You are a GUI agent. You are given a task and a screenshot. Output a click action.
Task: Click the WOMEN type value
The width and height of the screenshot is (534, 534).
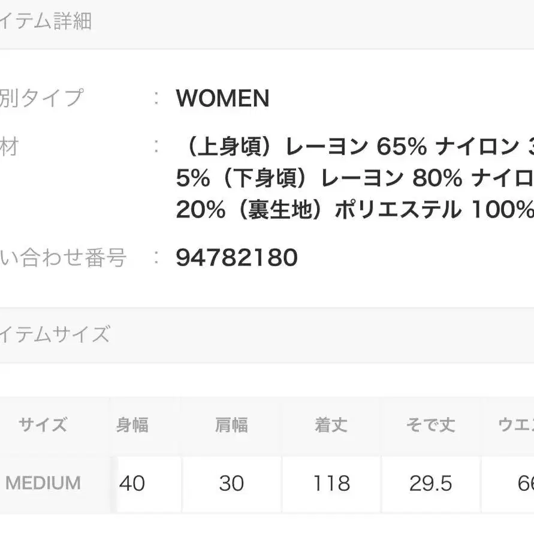(x=222, y=99)
